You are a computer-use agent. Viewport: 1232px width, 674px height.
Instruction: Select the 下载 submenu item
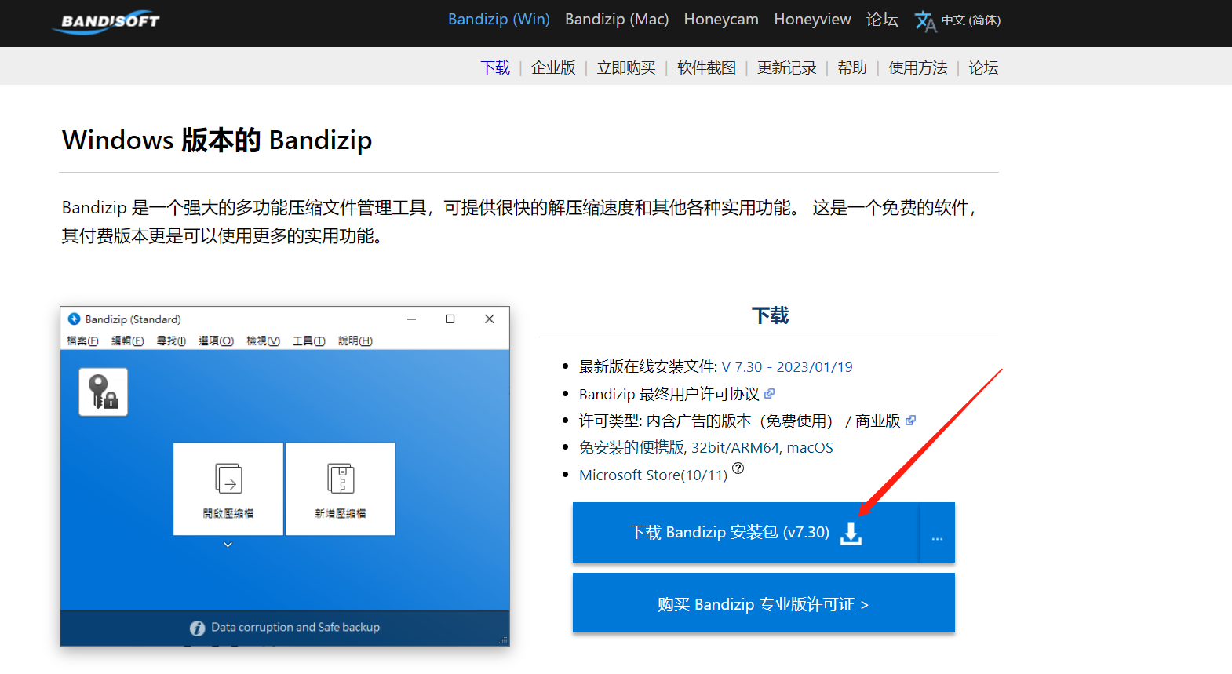[x=495, y=67]
